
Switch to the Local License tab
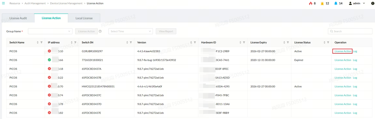84,18
